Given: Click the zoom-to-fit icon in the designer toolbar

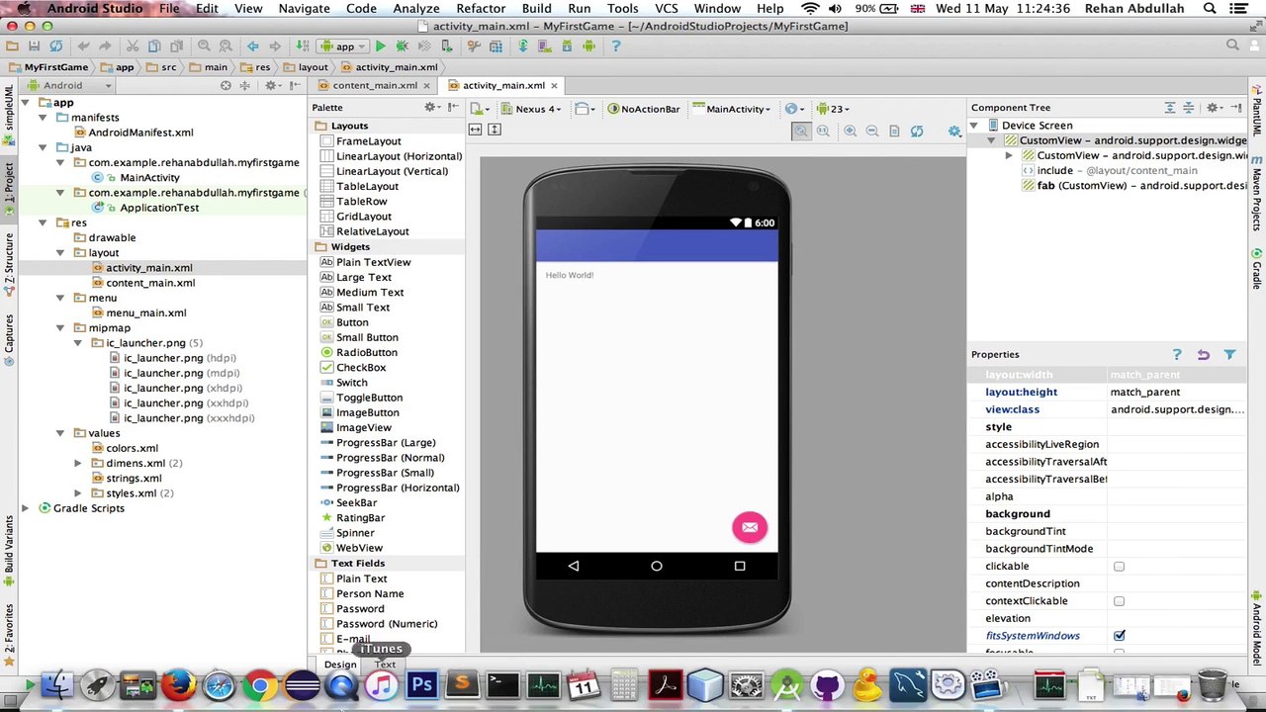Looking at the screenshot, I should [801, 131].
